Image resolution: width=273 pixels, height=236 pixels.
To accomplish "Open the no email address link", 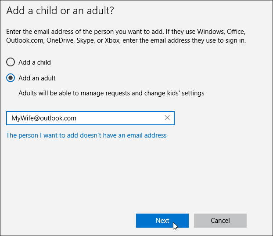I will tap(86, 135).
